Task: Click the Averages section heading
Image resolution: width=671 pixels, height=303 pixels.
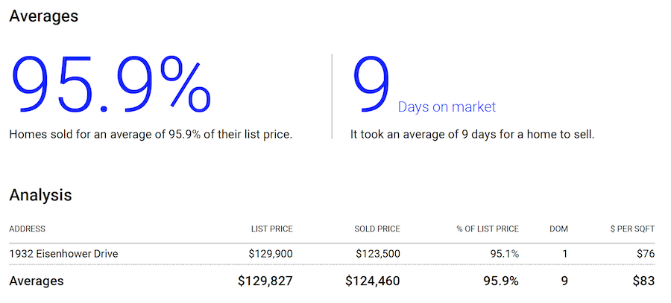Action: 43,16
